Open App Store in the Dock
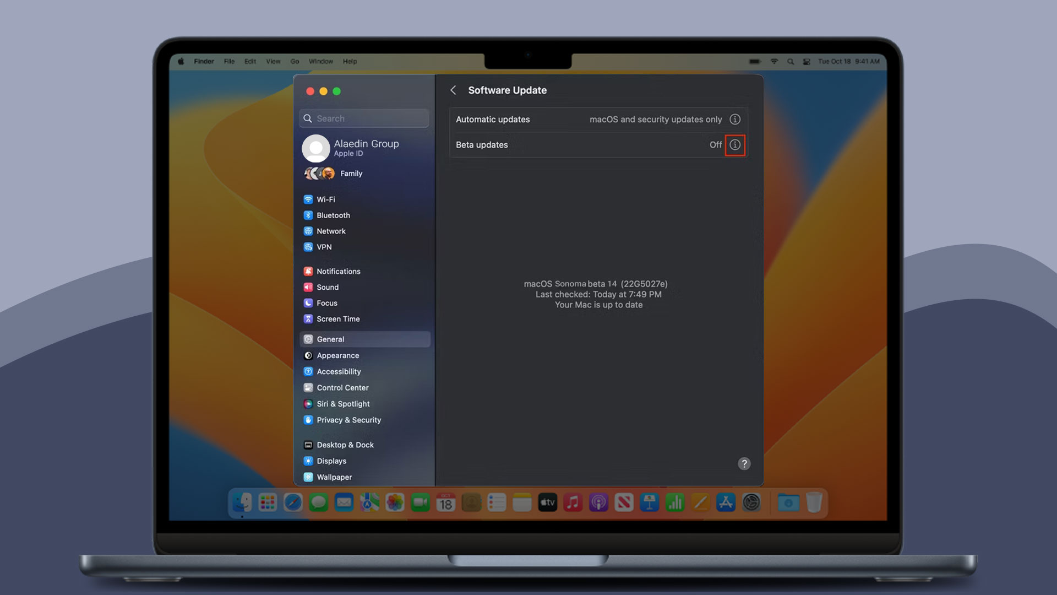The image size is (1057, 595). (x=726, y=502)
